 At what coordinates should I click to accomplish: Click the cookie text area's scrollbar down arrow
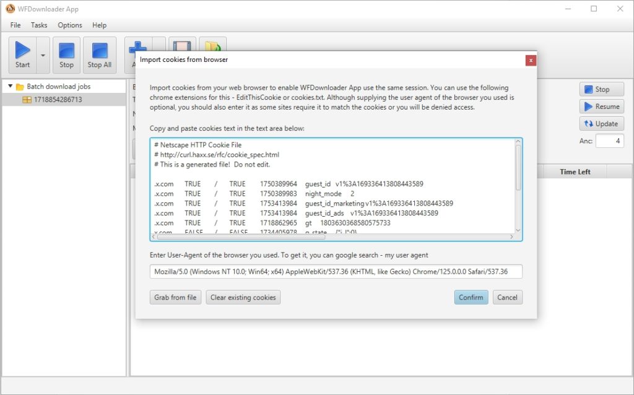(519, 230)
